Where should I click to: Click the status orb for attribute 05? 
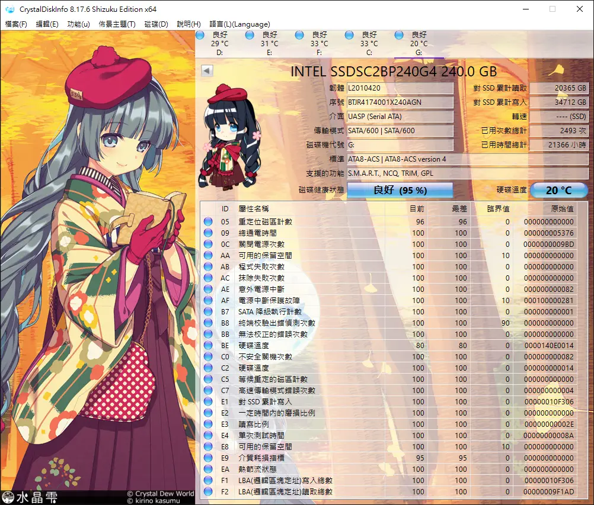click(x=208, y=222)
